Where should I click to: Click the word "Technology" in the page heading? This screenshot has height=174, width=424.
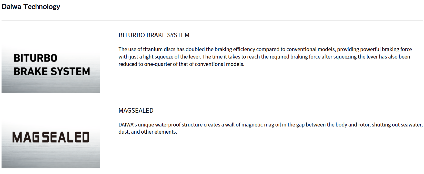pos(42,7)
